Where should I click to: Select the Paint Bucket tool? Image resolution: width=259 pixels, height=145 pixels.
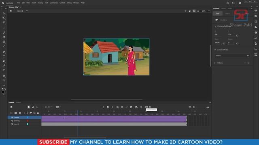[4, 61]
